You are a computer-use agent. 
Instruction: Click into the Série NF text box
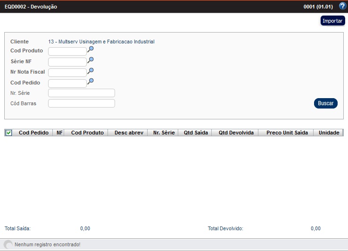coord(67,62)
